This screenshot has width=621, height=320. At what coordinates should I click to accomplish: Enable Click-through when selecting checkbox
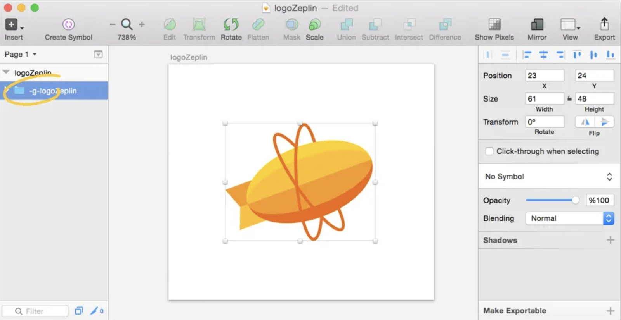tap(489, 151)
